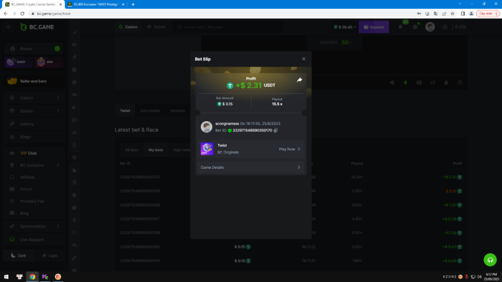Open the language globe icon in the header
The image size is (502, 282).
pos(445,27)
